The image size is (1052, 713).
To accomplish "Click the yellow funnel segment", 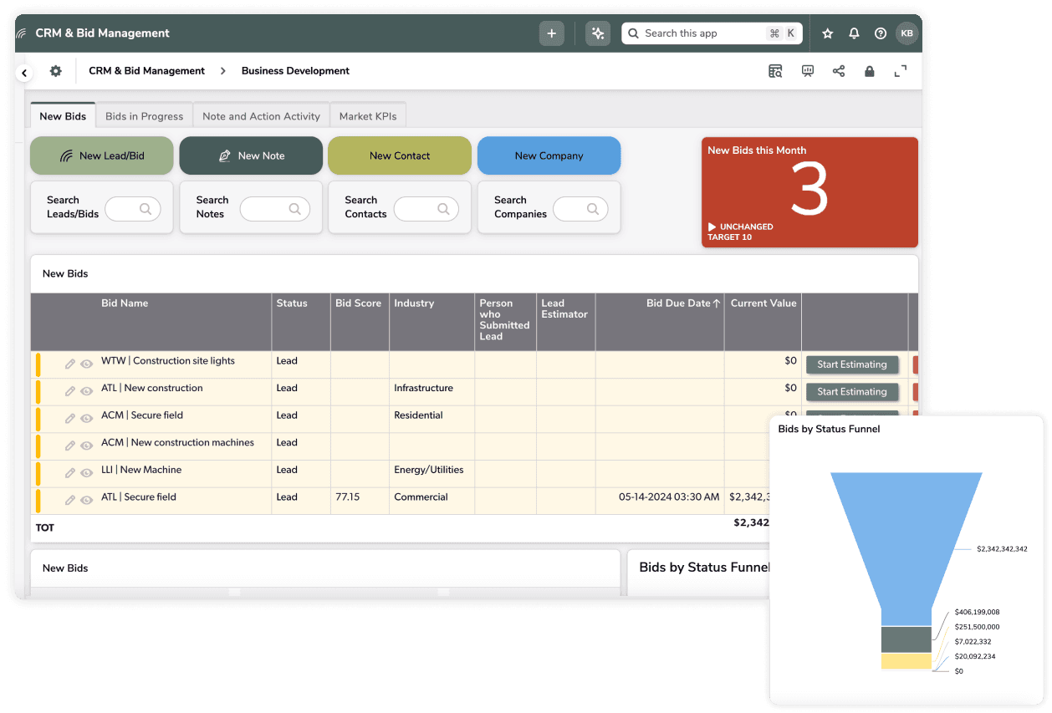I will click(x=906, y=661).
